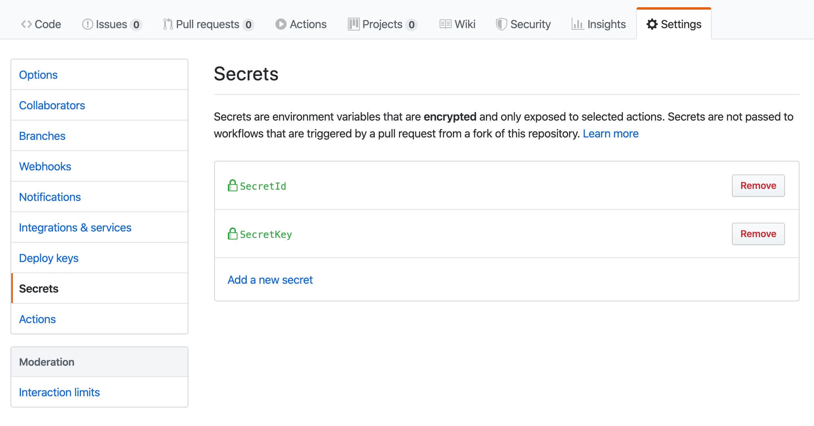Click the lock icon beside SecretId
The width and height of the screenshot is (814, 426).
tap(232, 186)
